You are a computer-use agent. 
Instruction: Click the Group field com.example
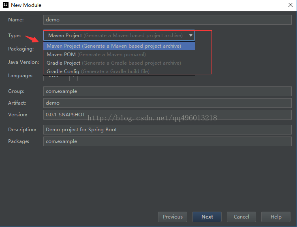point(167,91)
